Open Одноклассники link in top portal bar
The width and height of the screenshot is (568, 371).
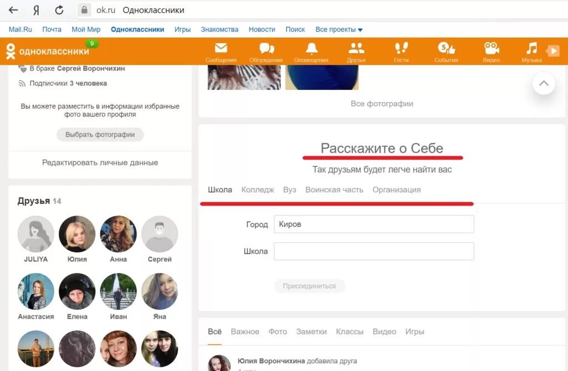point(138,29)
